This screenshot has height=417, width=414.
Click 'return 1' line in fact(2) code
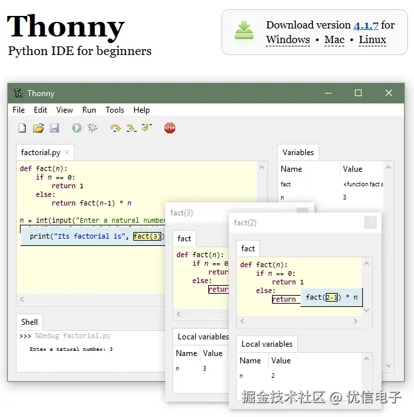coord(288,282)
